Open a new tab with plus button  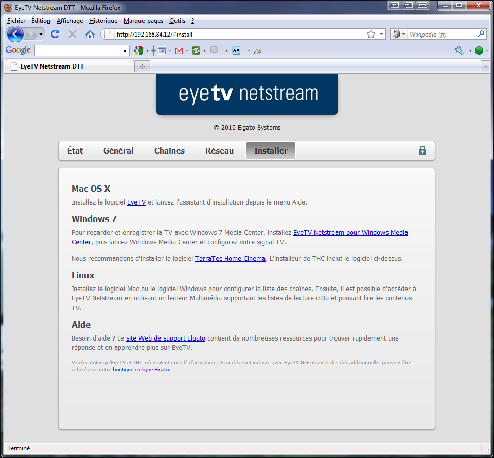[143, 66]
